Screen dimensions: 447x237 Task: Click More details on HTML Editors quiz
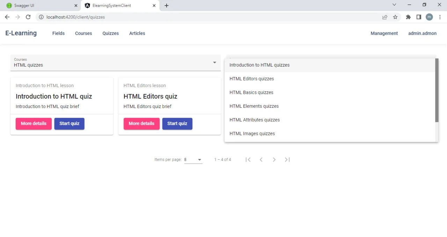coord(141,124)
